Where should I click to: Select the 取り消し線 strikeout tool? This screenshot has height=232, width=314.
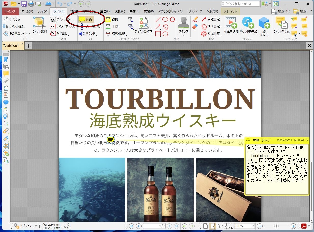point(113,33)
